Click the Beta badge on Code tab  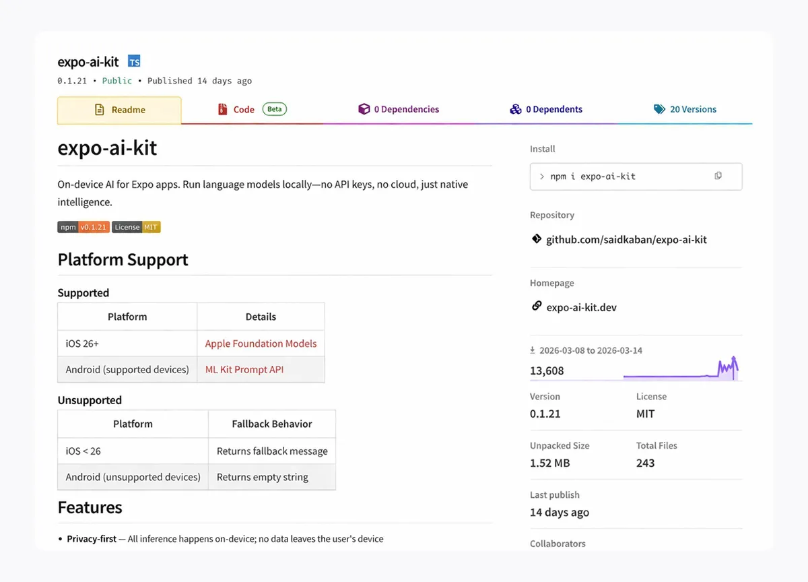tap(274, 109)
